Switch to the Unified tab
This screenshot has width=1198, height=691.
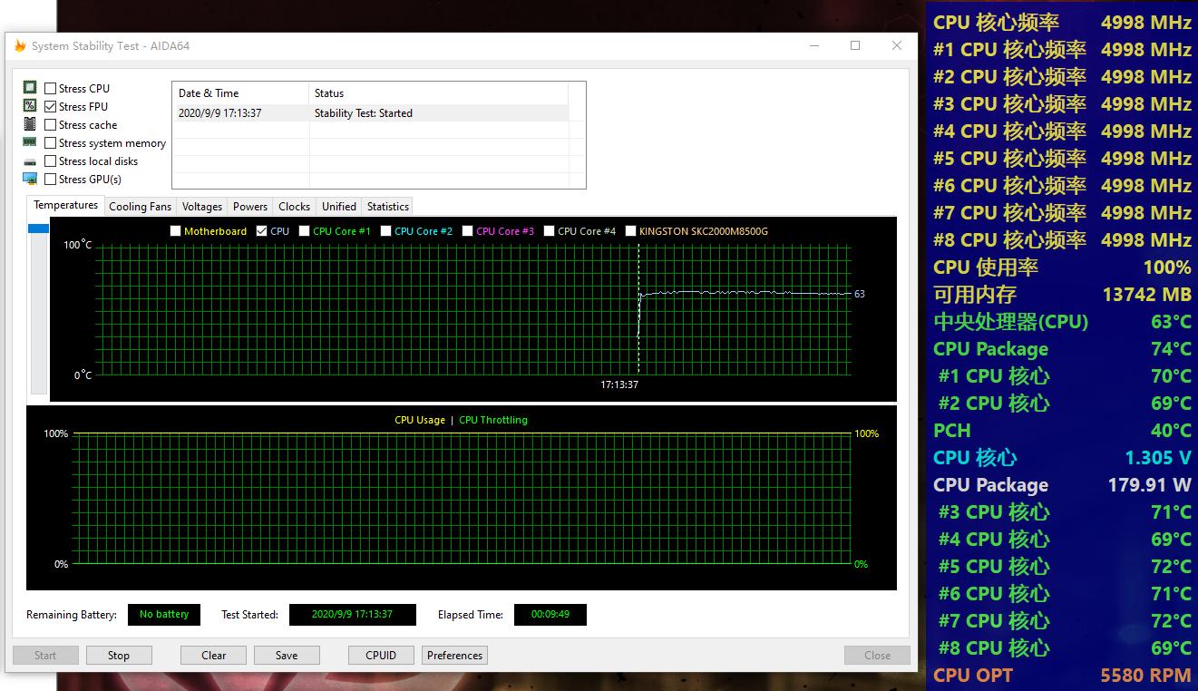pyautogui.click(x=339, y=207)
